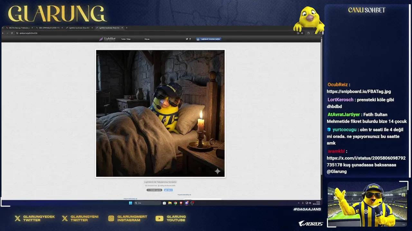Click the taskbar Ara search box
The height and width of the screenshot is (231, 412).
click(x=147, y=203)
